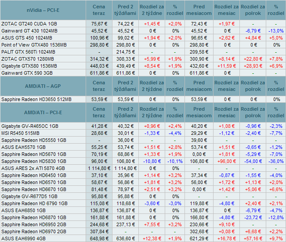Click 'ASUS EAH5570 1GB' row name
The height and width of the screenshot is (242, 286).
click(23, 147)
